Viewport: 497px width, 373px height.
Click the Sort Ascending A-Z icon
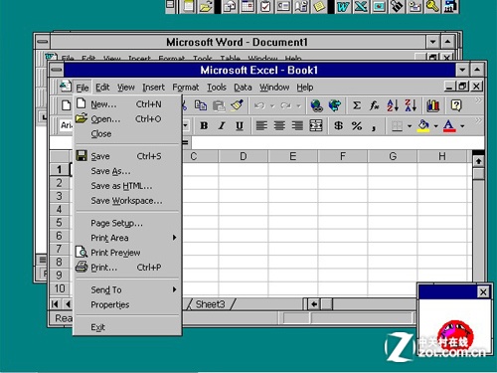click(393, 105)
